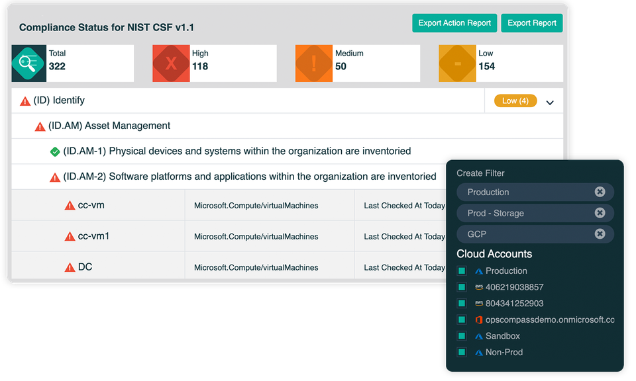Click the Low (4) badge
The image size is (636, 381).
click(x=515, y=101)
